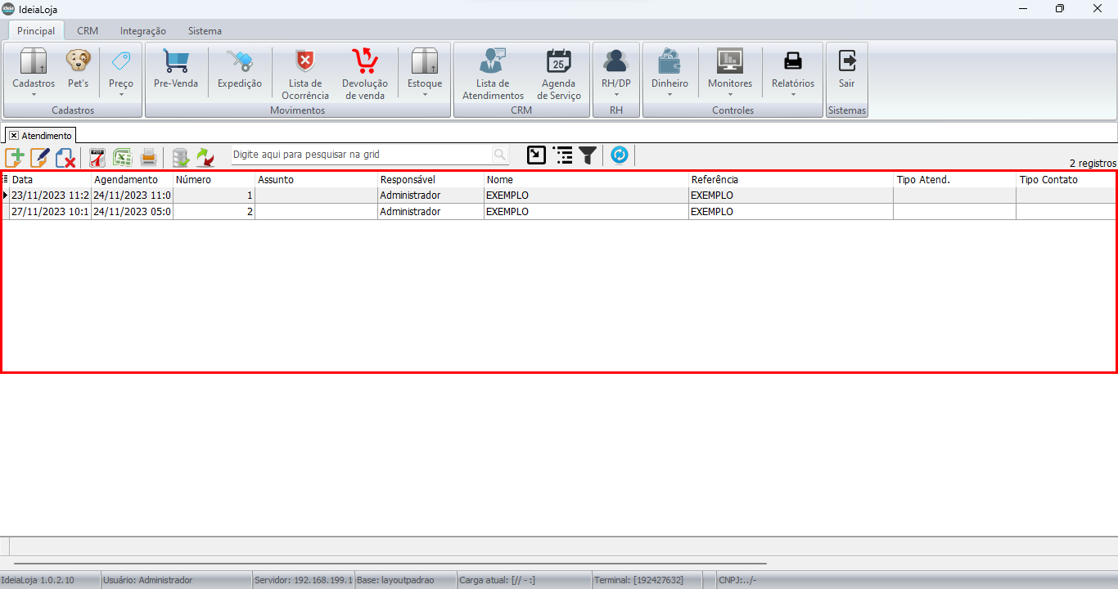
Task: Click the Sair exit button
Action: point(847,70)
